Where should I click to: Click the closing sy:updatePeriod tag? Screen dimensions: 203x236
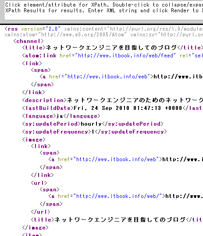pyautogui.click(x=132, y=124)
